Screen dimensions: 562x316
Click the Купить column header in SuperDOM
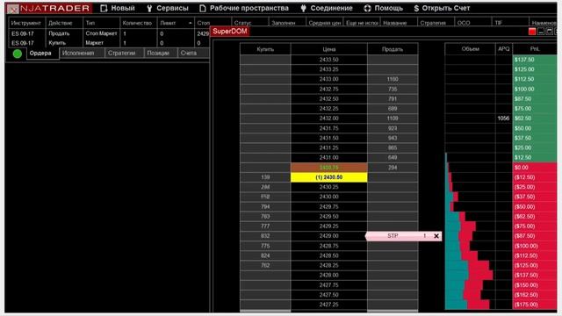click(265, 49)
